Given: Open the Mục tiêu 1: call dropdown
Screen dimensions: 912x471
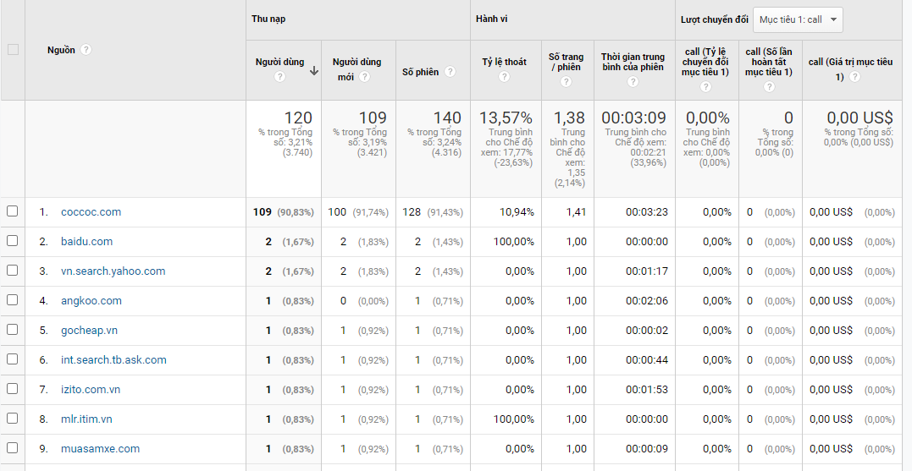Looking at the screenshot, I should [x=798, y=19].
